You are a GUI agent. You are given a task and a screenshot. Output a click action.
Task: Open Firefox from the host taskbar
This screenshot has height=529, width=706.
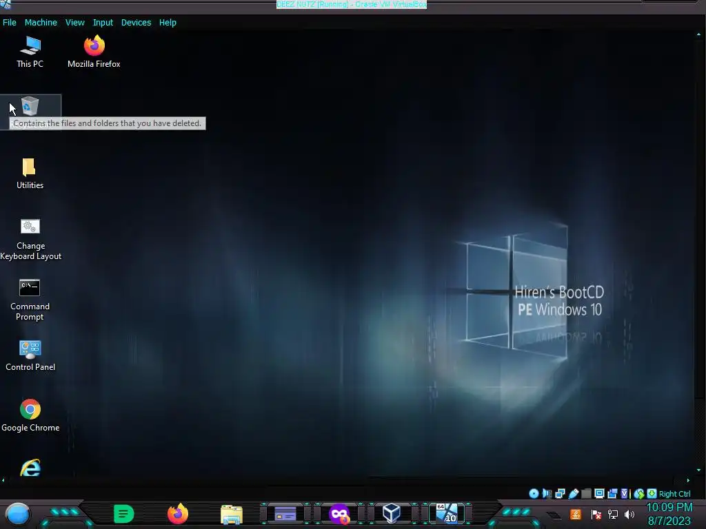[x=177, y=514]
